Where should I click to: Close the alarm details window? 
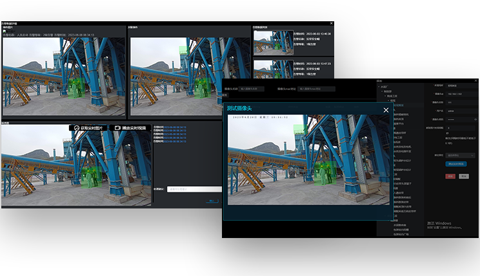[x=331, y=23]
